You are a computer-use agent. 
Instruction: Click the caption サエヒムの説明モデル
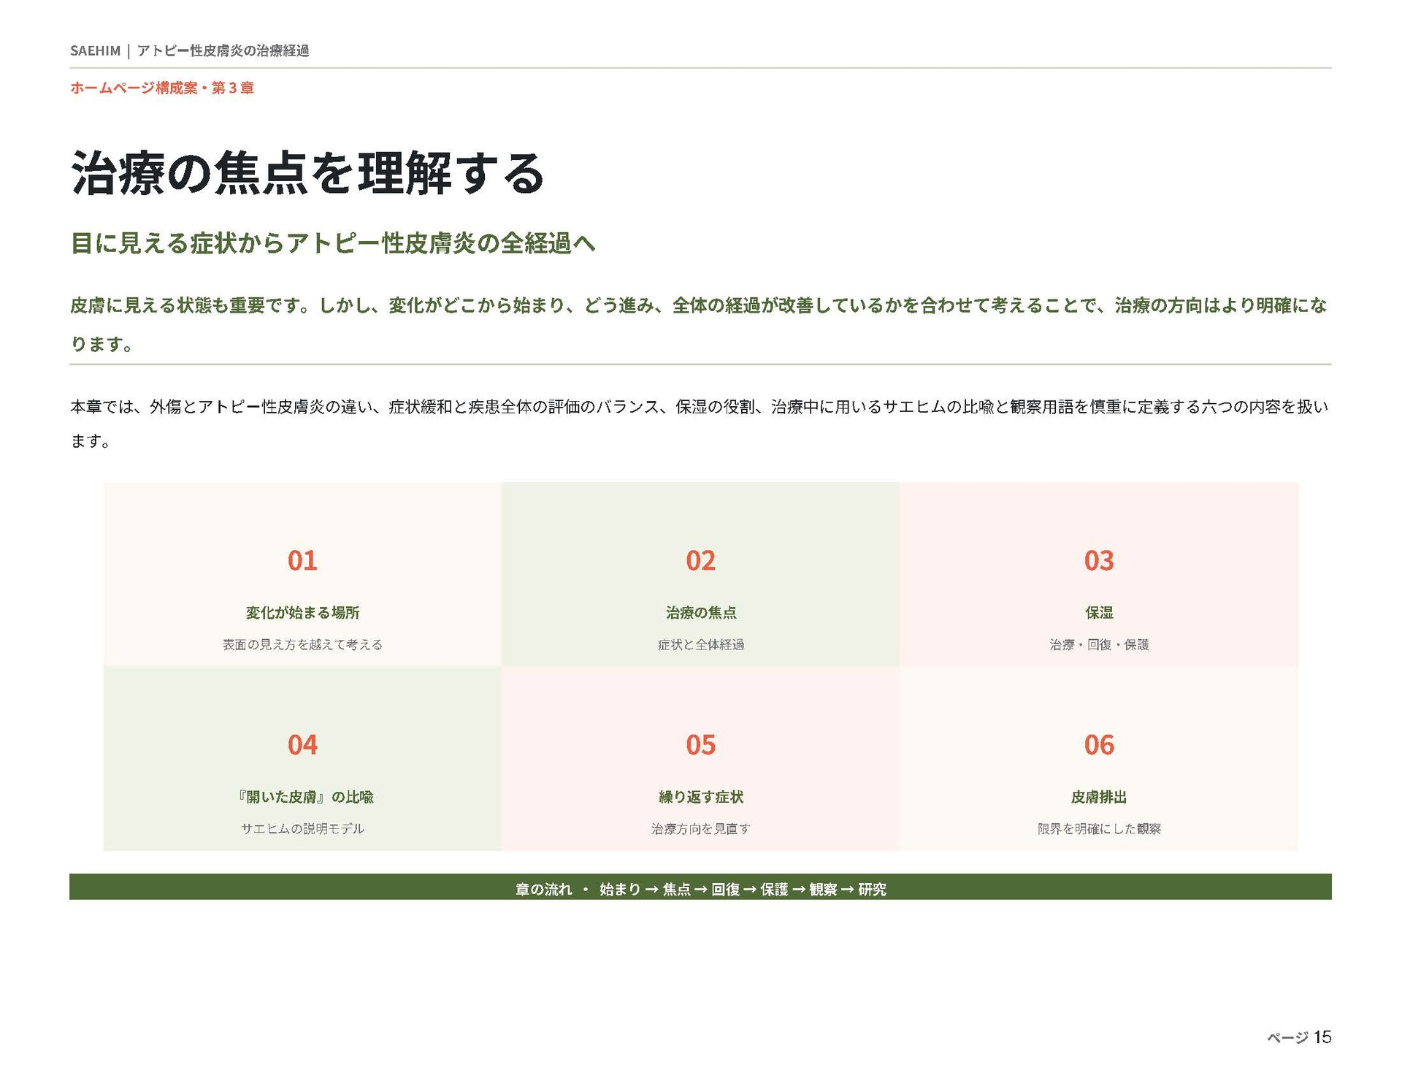click(302, 828)
